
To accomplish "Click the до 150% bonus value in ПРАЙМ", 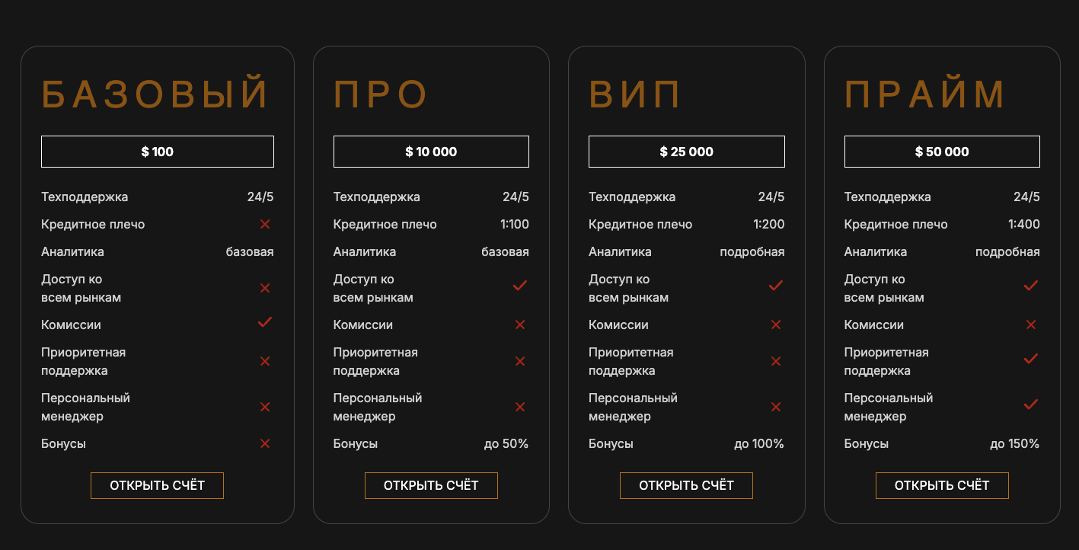I will [x=1013, y=443].
